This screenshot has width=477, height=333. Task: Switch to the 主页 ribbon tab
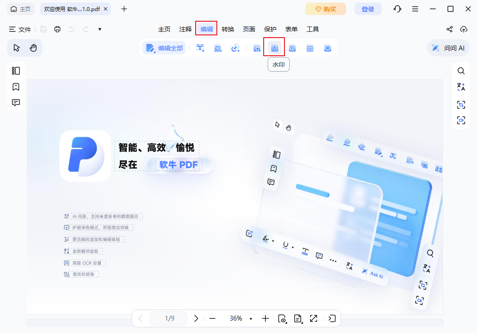point(164,29)
